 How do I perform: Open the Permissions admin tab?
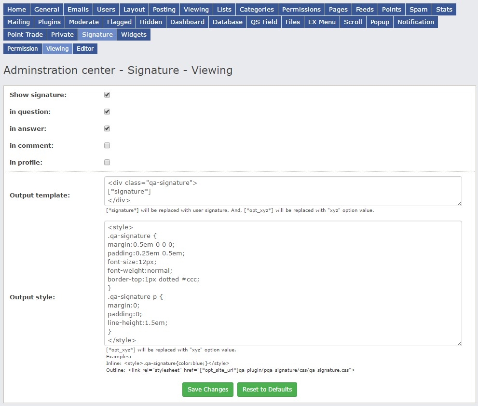(x=301, y=9)
